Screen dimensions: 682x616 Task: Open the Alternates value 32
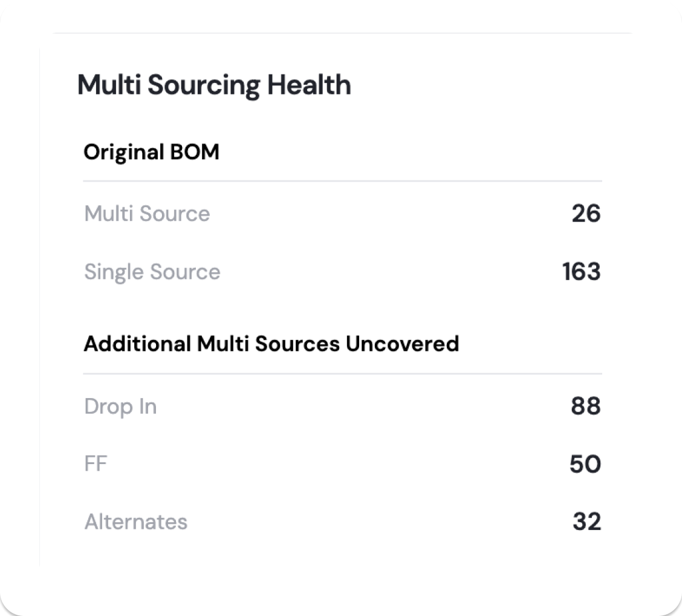tap(586, 522)
